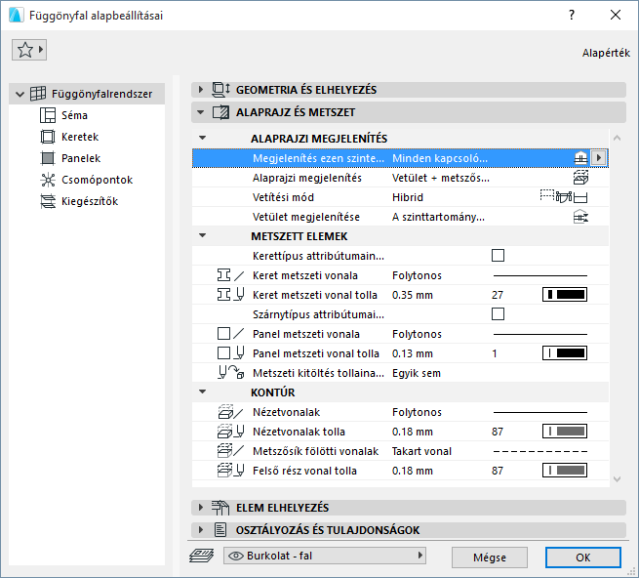639x578 pixels.
Task: Click the Keret metszeti vonal tolla pen icon
Action: coord(230,295)
